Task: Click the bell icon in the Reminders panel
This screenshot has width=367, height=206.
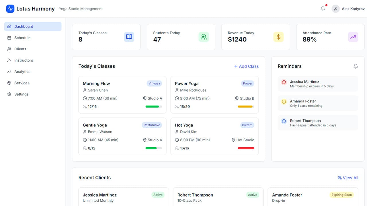Action: point(356,66)
